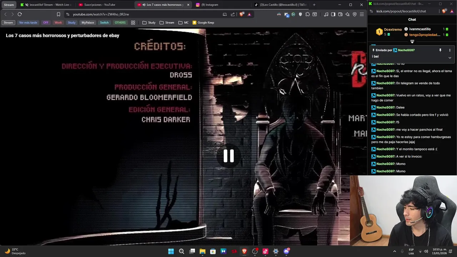Open the share icon in the address bar
Screen dimensions: 457x257
coord(233,14)
